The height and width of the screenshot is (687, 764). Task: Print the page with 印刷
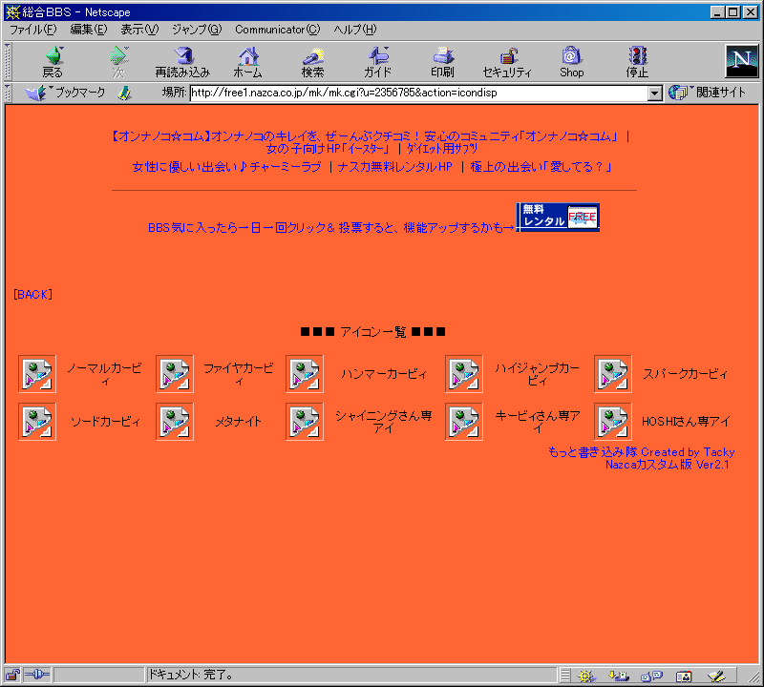point(442,62)
